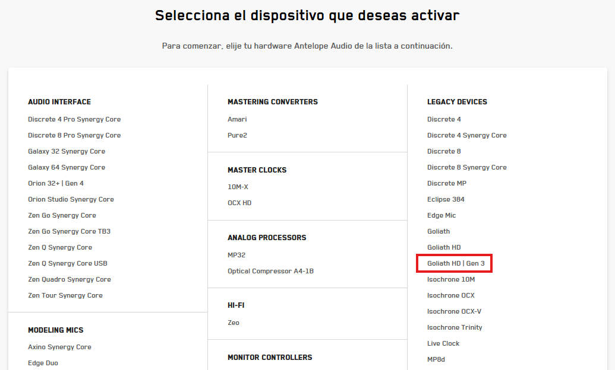Image resolution: width=615 pixels, height=370 pixels.
Task: Click the plain Goliath legacy device
Action: click(439, 231)
